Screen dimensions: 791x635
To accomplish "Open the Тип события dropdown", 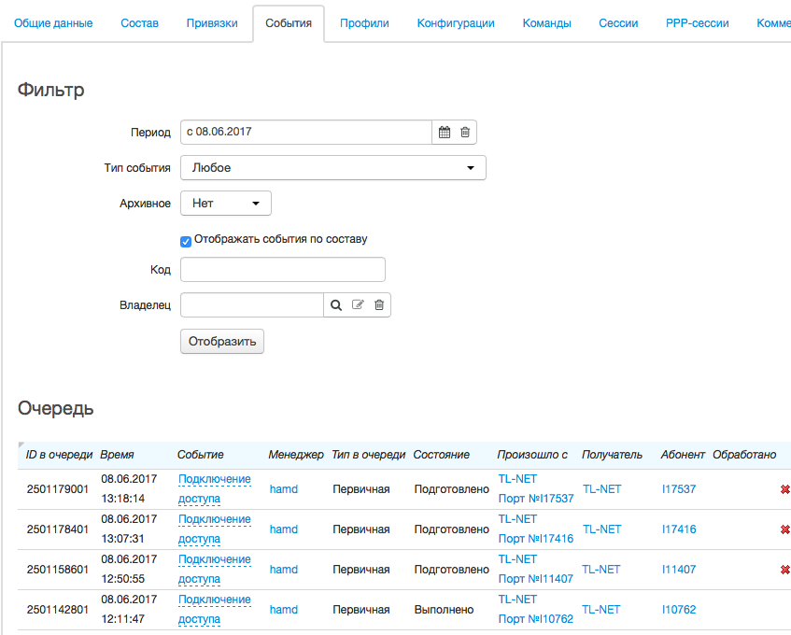I will pos(333,168).
